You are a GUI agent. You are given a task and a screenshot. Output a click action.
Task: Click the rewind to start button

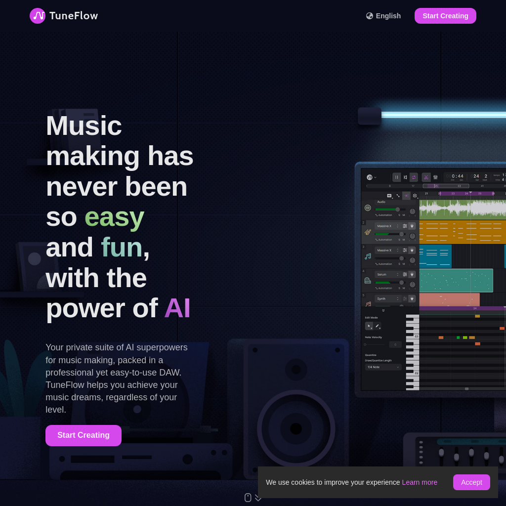(405, 177)
